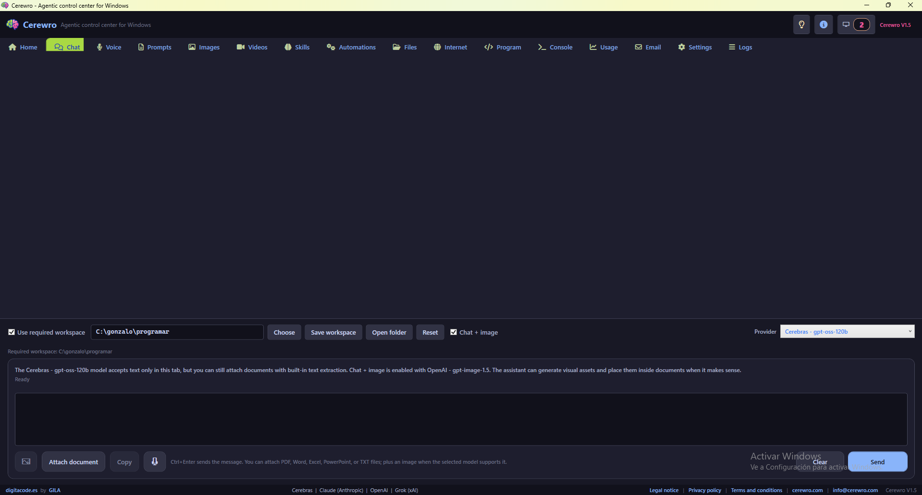
Task: Select the Skills lightning icon
Action: coord(287,47)
